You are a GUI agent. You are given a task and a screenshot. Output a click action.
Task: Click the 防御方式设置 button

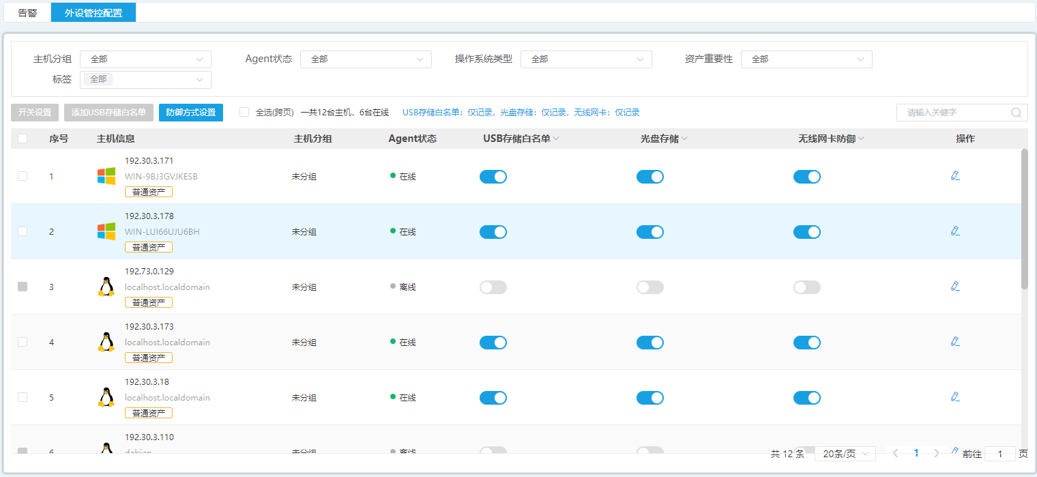pos(191,113)
